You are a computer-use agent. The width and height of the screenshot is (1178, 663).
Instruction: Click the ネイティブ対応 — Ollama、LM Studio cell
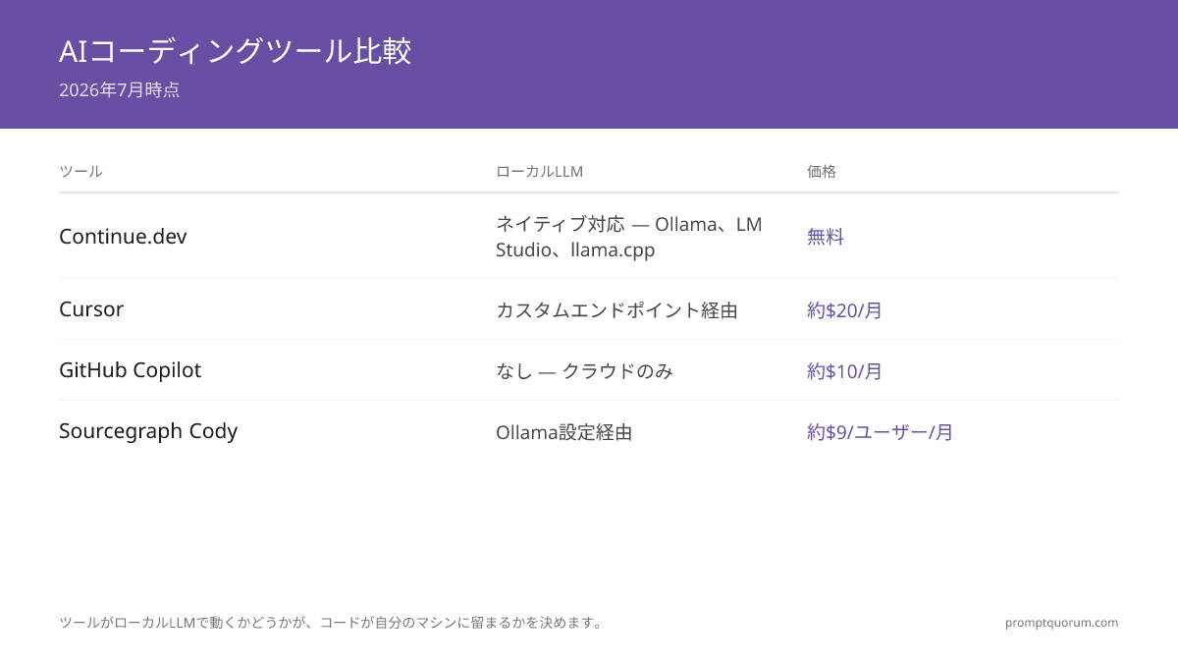coord(629,237)
